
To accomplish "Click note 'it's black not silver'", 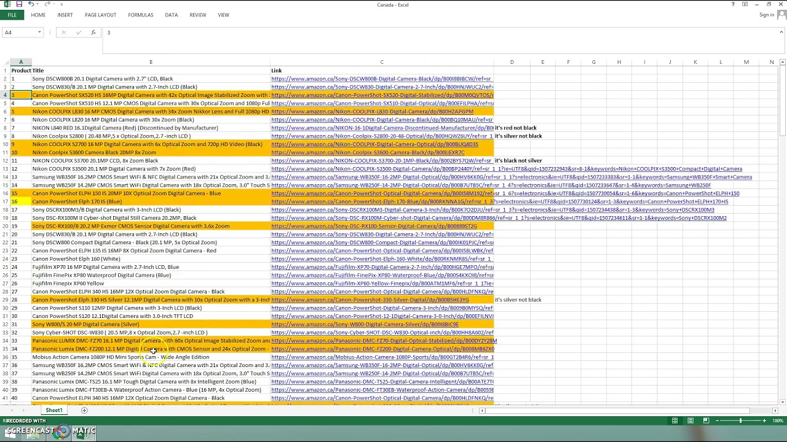I will [x=518, y=161].
